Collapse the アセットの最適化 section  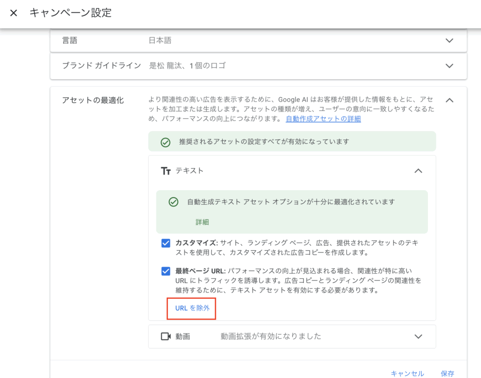point(449,100)
